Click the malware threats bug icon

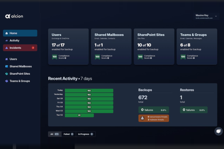(142, 118)
